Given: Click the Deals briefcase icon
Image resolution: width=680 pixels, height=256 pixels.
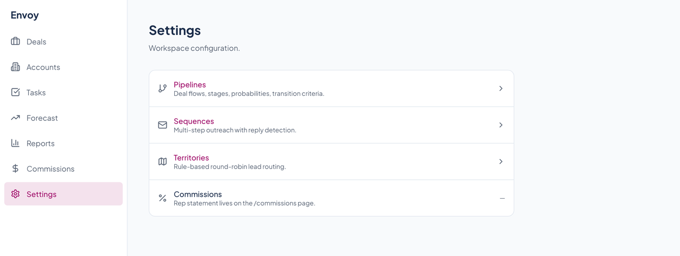Looking at the screenshot, I should click(x=15, y=41).
